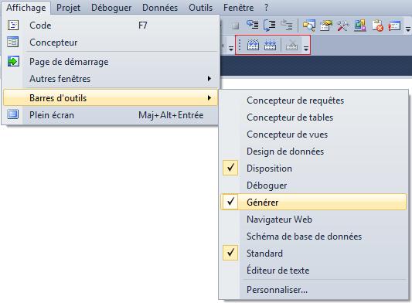Show the Éditeur de texte toolbar
Image resolution: width=412 pixels, height=303 pixels.
click(x=313, y=271)
